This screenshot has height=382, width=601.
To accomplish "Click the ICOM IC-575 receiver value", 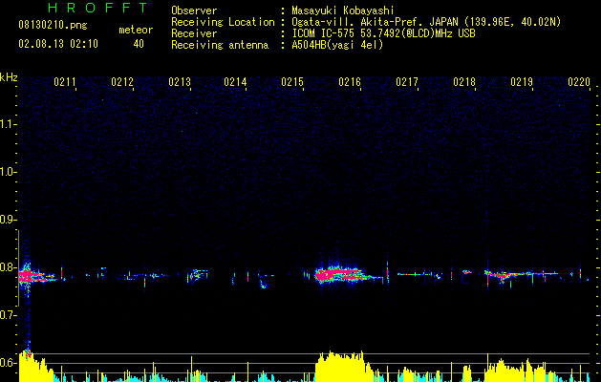I will pos(383,33).
